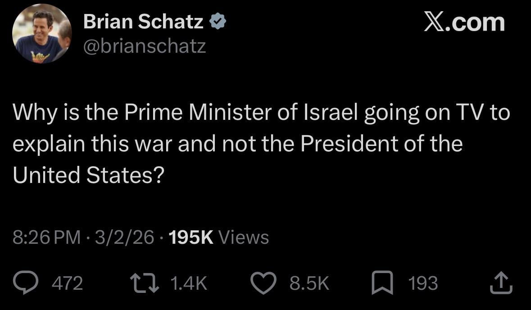Click the 1.4K reposts count
The width and height of the screenshot is (531, 310).
[x=189, y=283]
